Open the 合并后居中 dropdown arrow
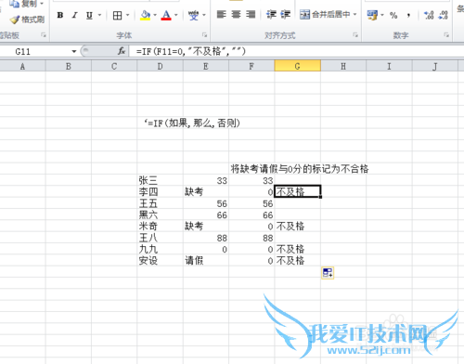The height and width of the screenshot is (364, 464). [x=354, y=15]
